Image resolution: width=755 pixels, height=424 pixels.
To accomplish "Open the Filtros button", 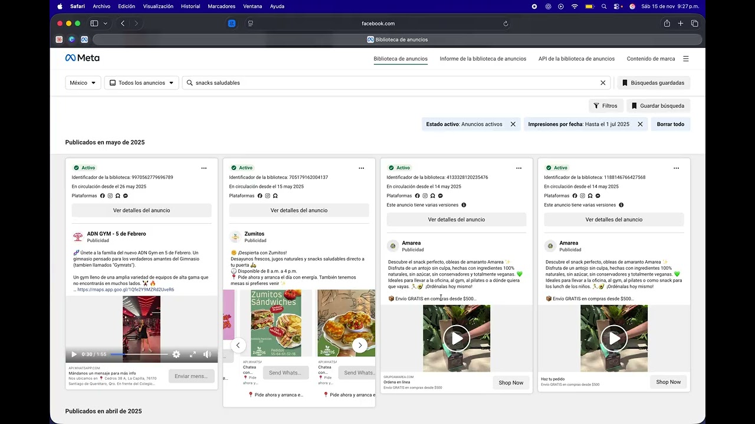I will point(606,106).
